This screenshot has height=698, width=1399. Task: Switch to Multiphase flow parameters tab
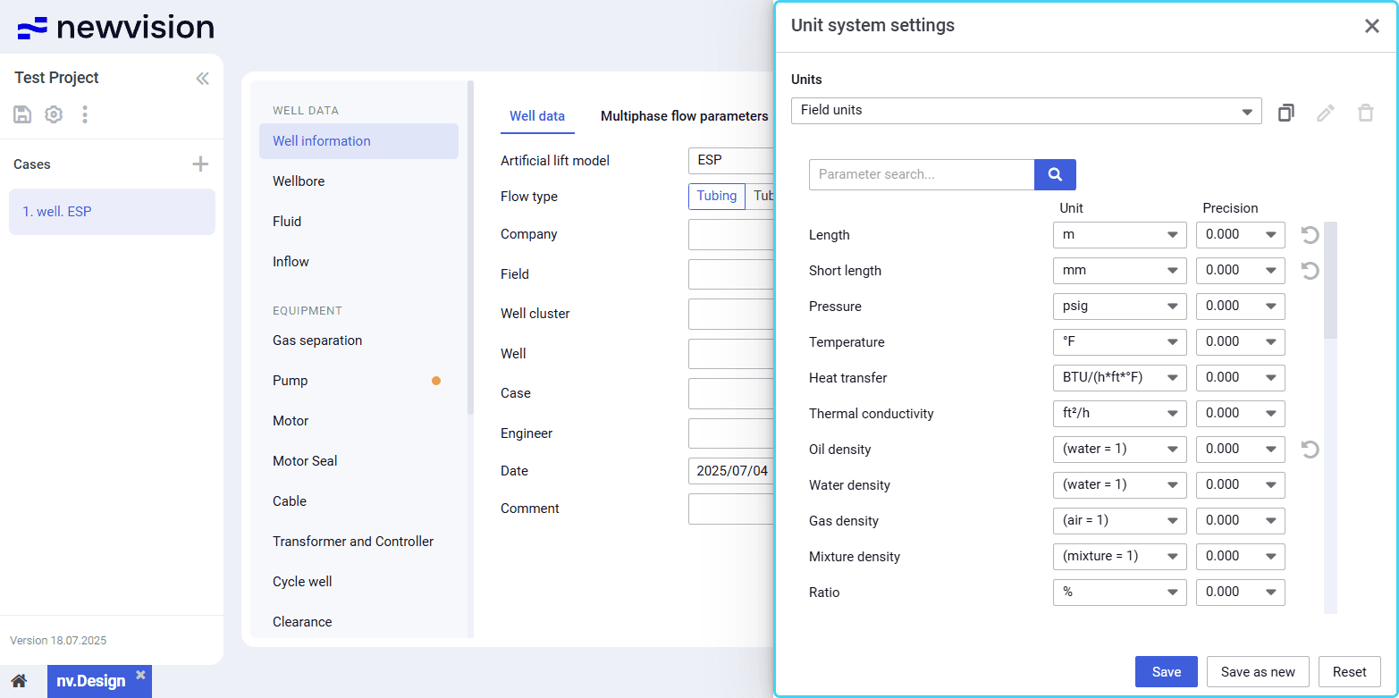pyautogui.click(x=684, y=116)
